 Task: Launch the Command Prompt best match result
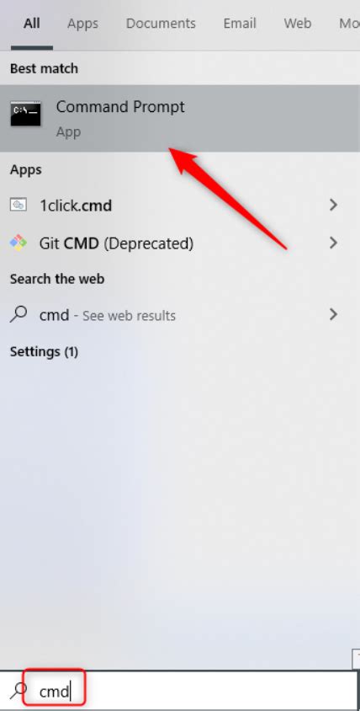click(x=180, y=118)
